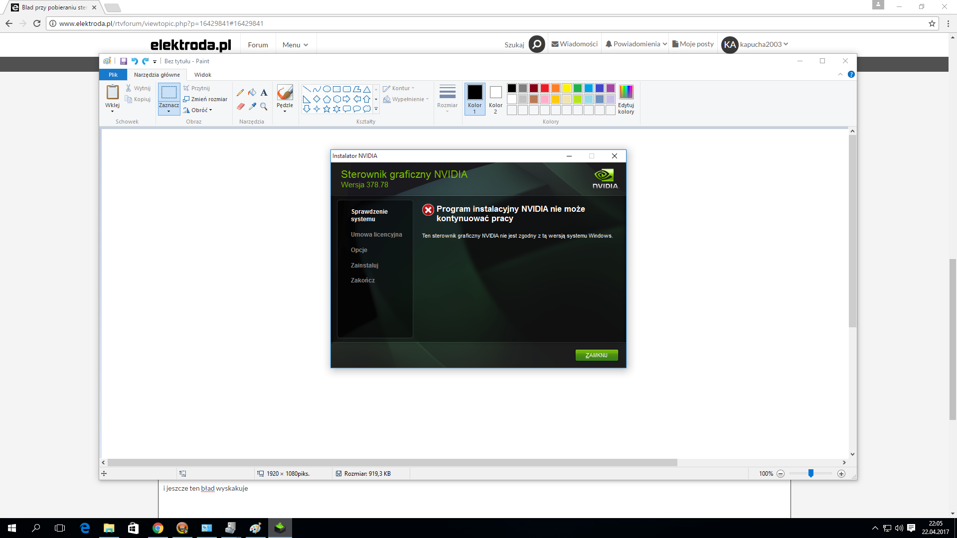Choose the yellow color swatch
This screenshot has height=538, width=957.
pos(567,88)
